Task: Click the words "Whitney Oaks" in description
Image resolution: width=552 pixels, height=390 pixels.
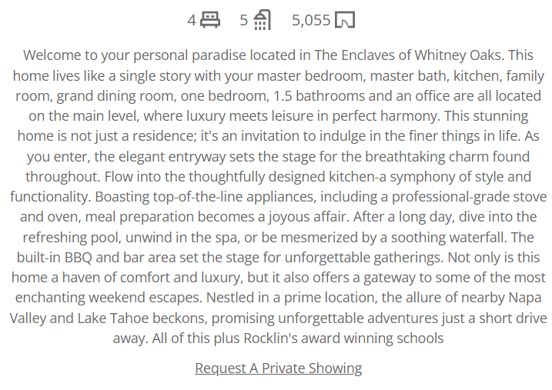Action: [x=457, y=55]
